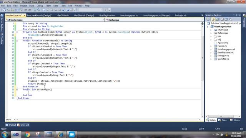Switch to the Class View bottom tab
This screenshot has height=138, width=246.
[x=235, y=120]
